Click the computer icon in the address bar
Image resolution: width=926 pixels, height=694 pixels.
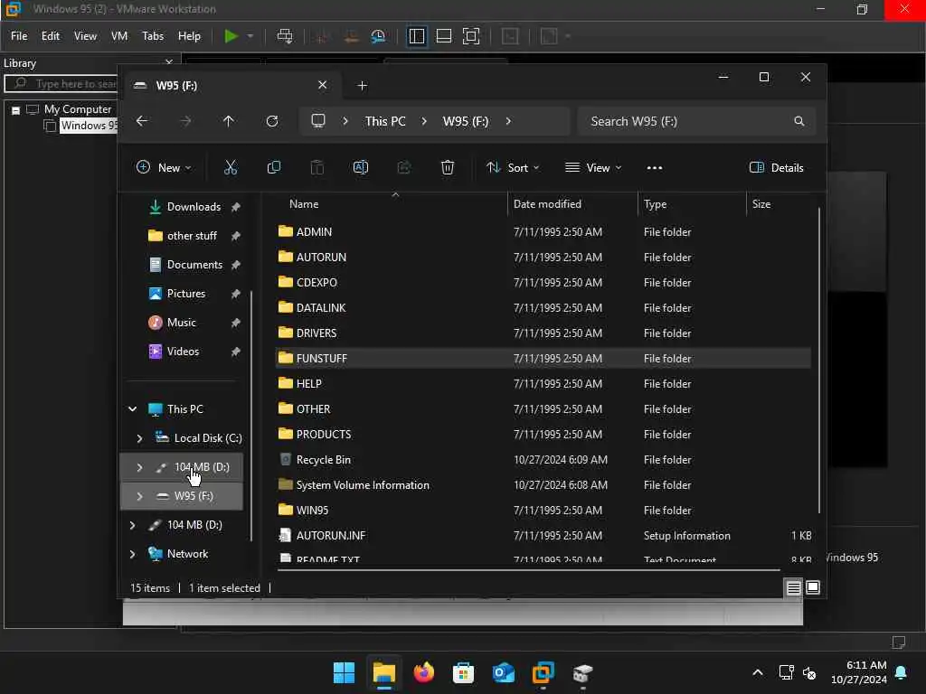click(318, 121)
